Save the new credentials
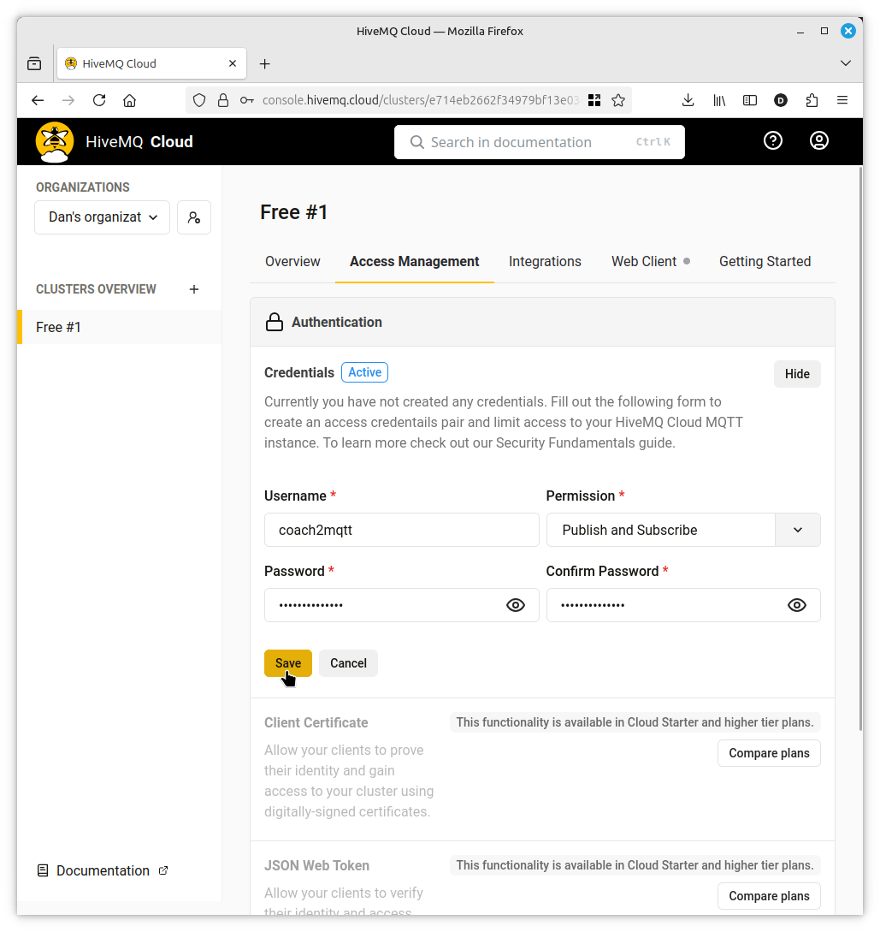 coord(287,663)
